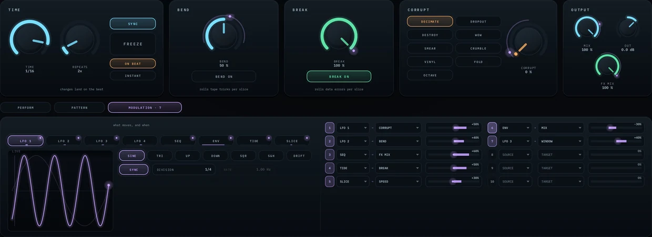This screenshot has width=652, height=237.
Task: Click the FREEZE button
Action: point(133,44)
